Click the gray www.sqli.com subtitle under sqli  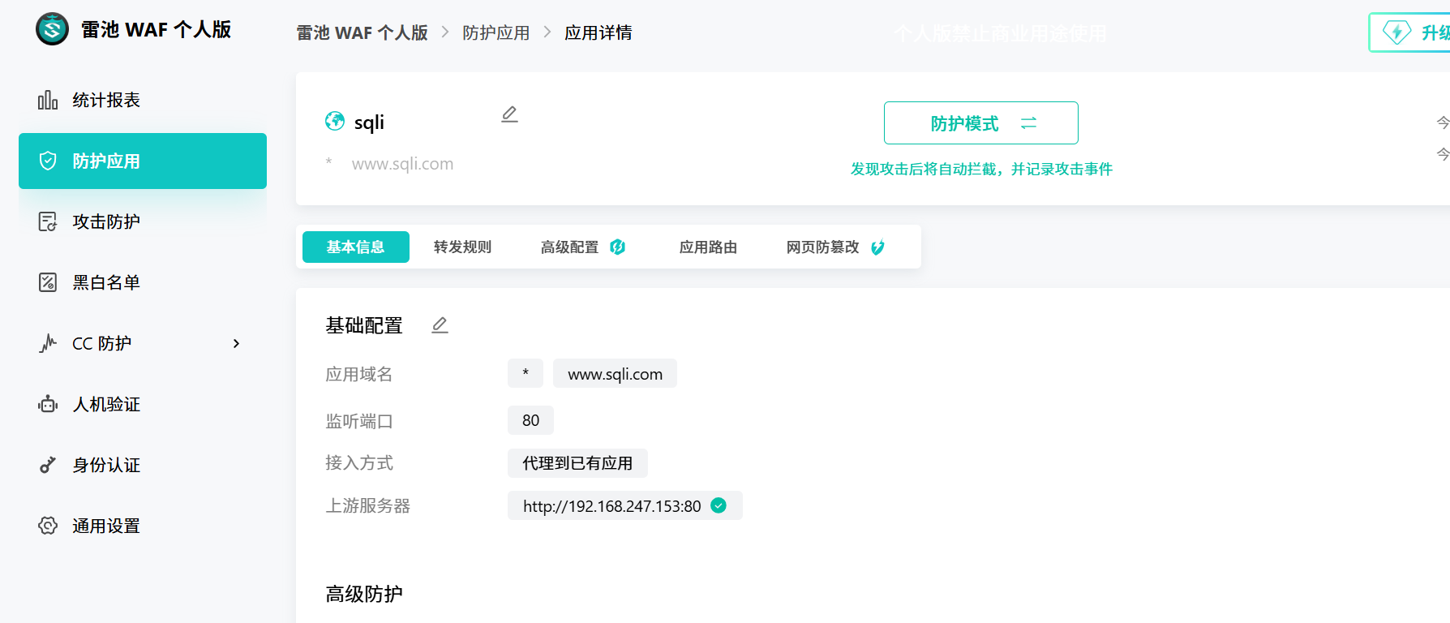[402, 164]
